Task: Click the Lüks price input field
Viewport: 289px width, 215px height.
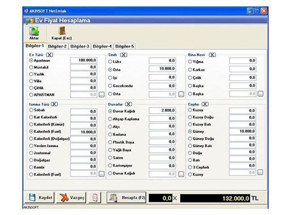Action: tap(163, 61)
